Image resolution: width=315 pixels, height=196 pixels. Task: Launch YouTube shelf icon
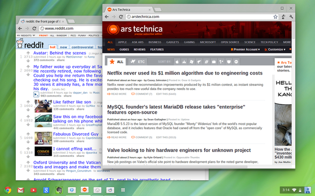point(33,190)
